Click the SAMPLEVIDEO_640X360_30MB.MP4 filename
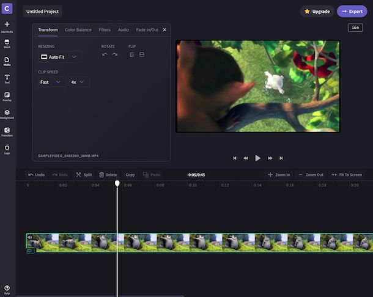 pos(68,156)
